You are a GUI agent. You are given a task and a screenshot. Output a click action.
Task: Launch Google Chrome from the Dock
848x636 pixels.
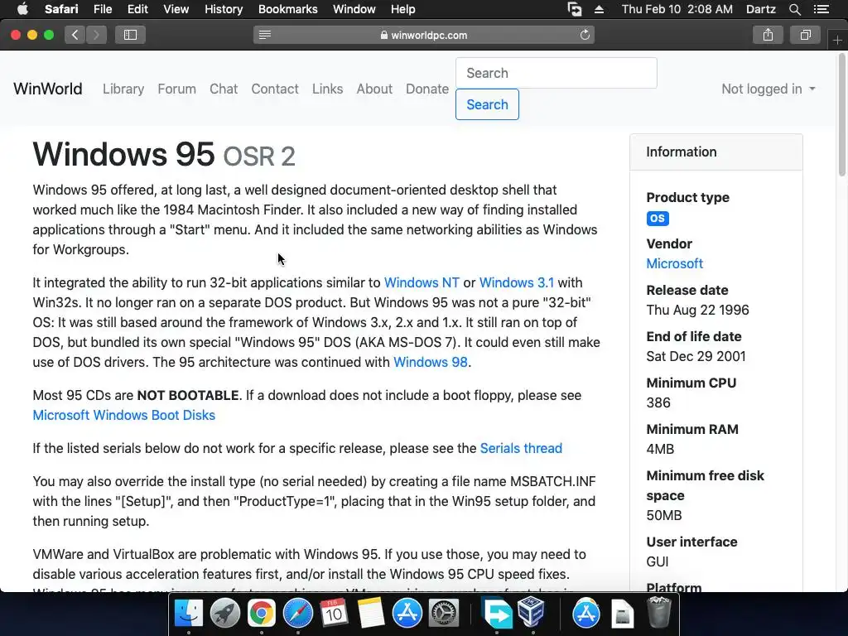point(261,614)
